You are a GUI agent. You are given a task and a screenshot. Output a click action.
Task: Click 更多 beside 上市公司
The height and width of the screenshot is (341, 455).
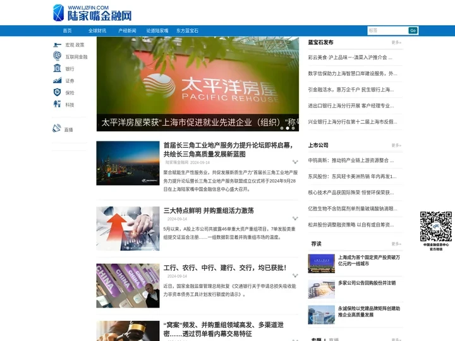coord(396,145)
